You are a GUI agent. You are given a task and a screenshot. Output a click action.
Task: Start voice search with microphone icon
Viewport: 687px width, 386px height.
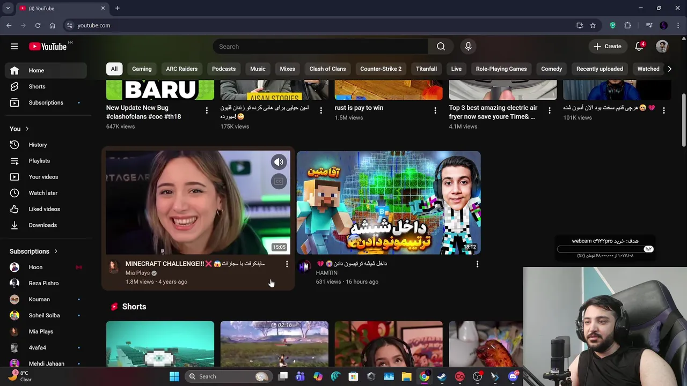[x=468, y=47]
